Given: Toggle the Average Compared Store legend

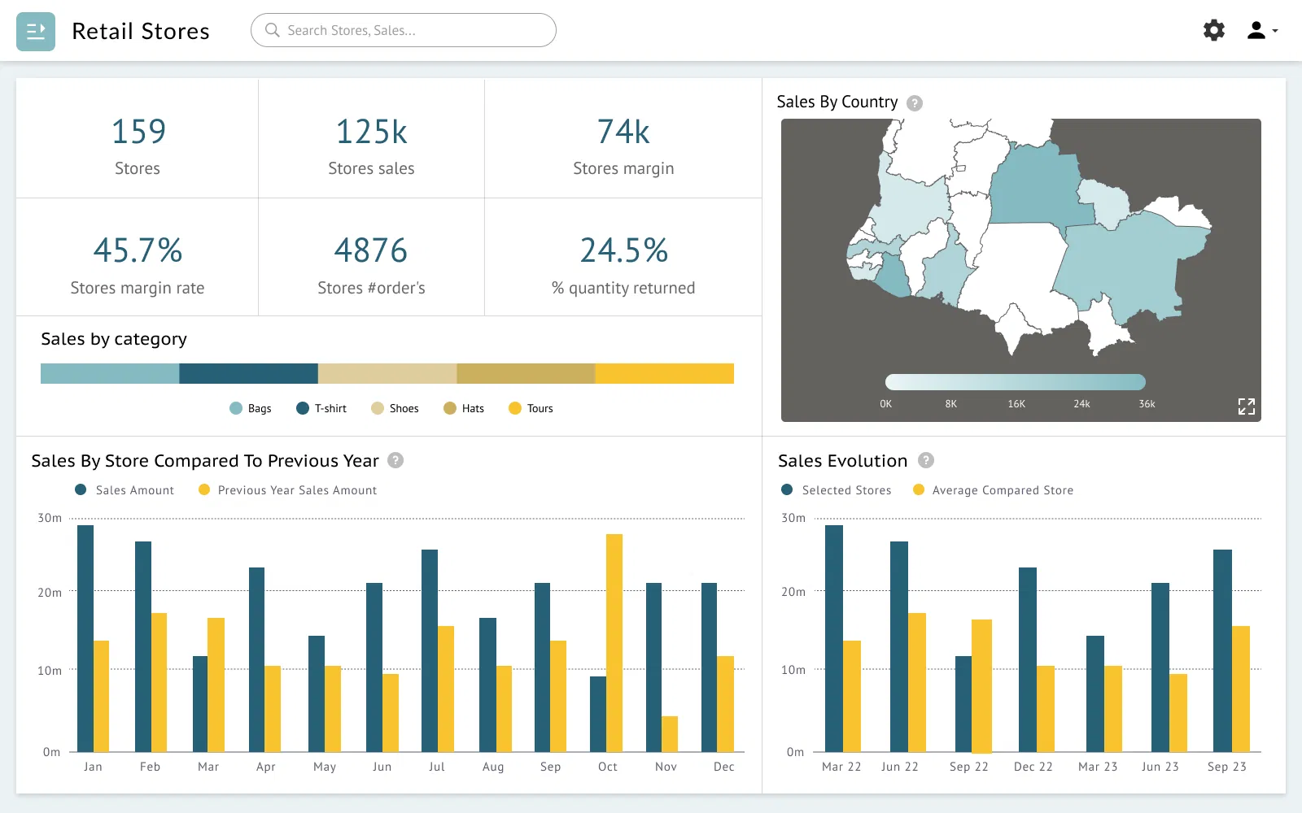Looking at the screenshot, I should [x=994, y=490].
